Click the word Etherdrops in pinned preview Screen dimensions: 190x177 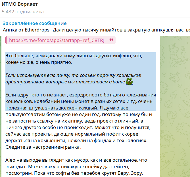37,30
